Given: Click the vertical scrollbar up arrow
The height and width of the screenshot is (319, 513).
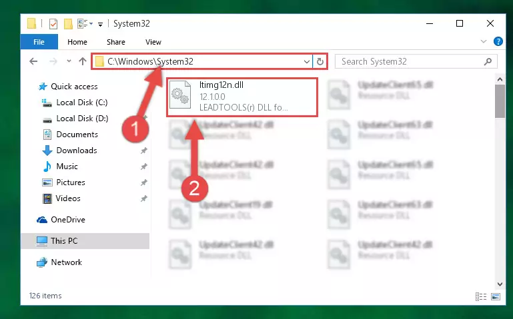Looking at the screenshot, I should point(500,79).
